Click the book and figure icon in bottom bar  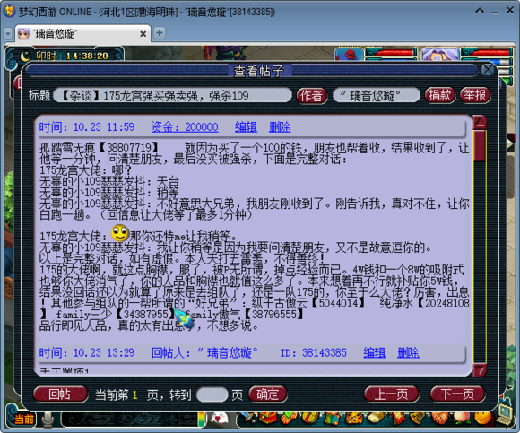(x=332, y=419)
